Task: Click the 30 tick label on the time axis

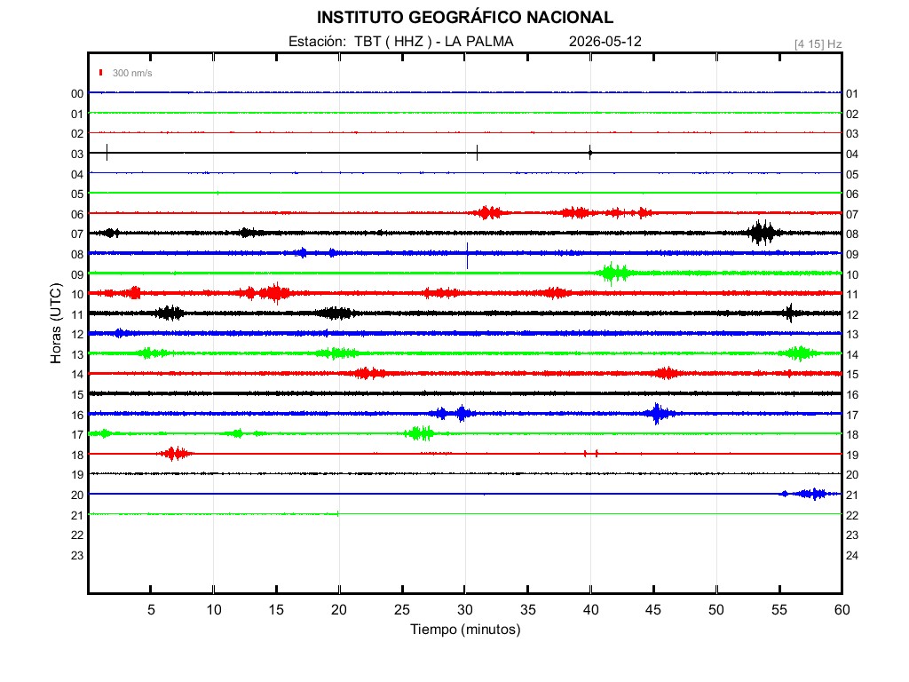Action: [x=465, y=609]
